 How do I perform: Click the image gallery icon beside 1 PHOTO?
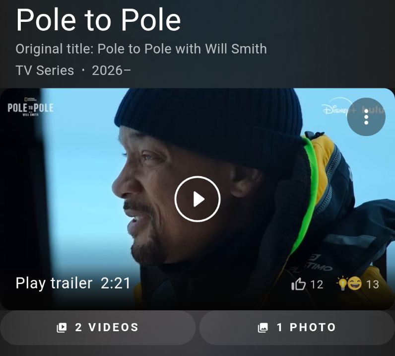click(x=263, y=328)
